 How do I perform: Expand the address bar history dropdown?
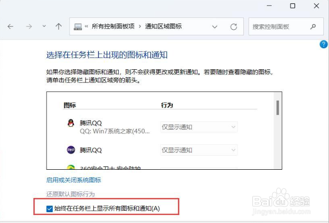pos(215,27)
